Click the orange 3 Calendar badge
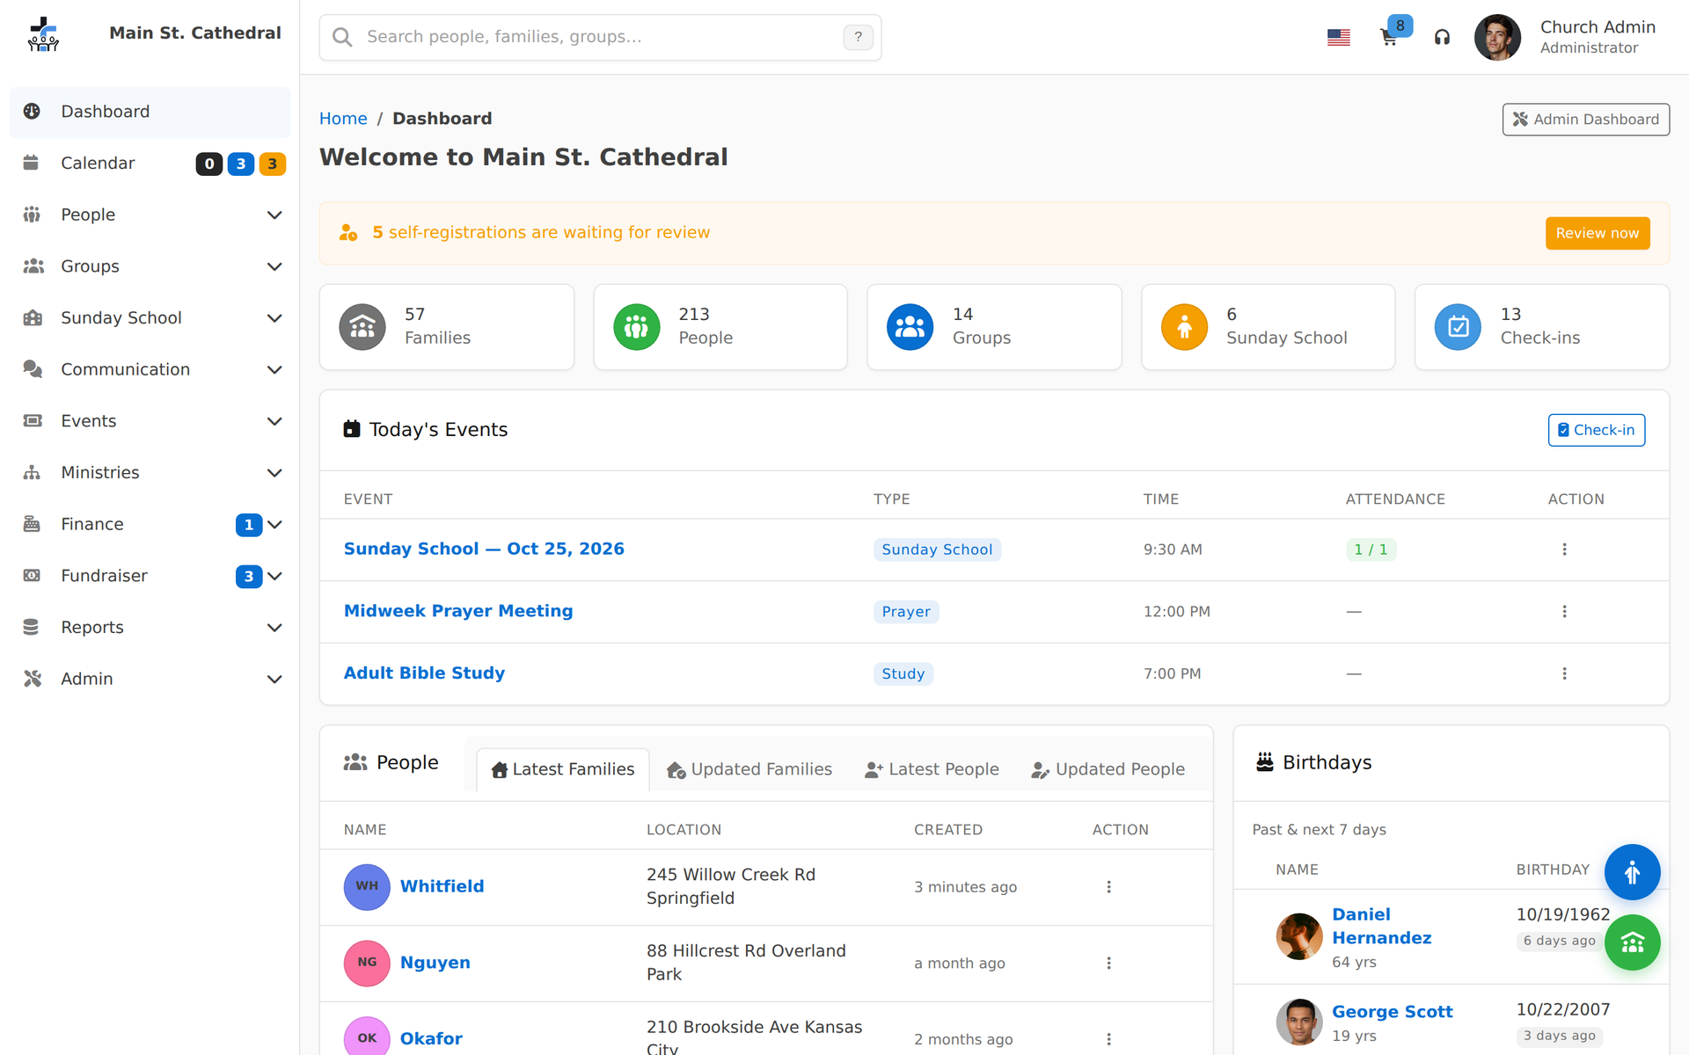Viewport: 1689px width, 1055px height. [x=273, y=164]
